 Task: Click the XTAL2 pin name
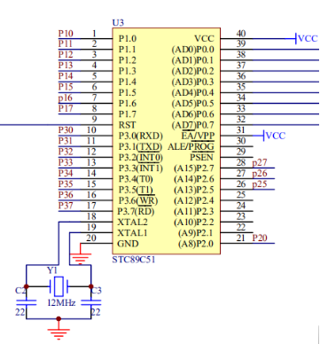coord(132,222)
